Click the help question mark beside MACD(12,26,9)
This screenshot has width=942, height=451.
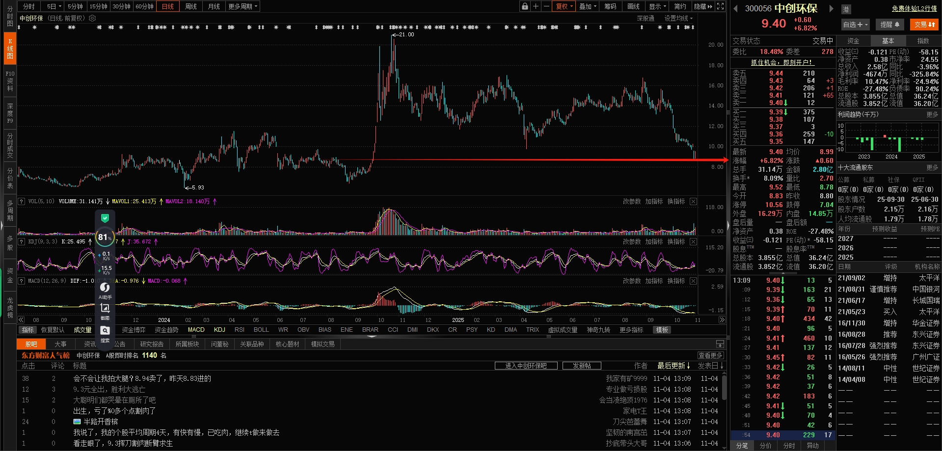(x=22, y=281)
